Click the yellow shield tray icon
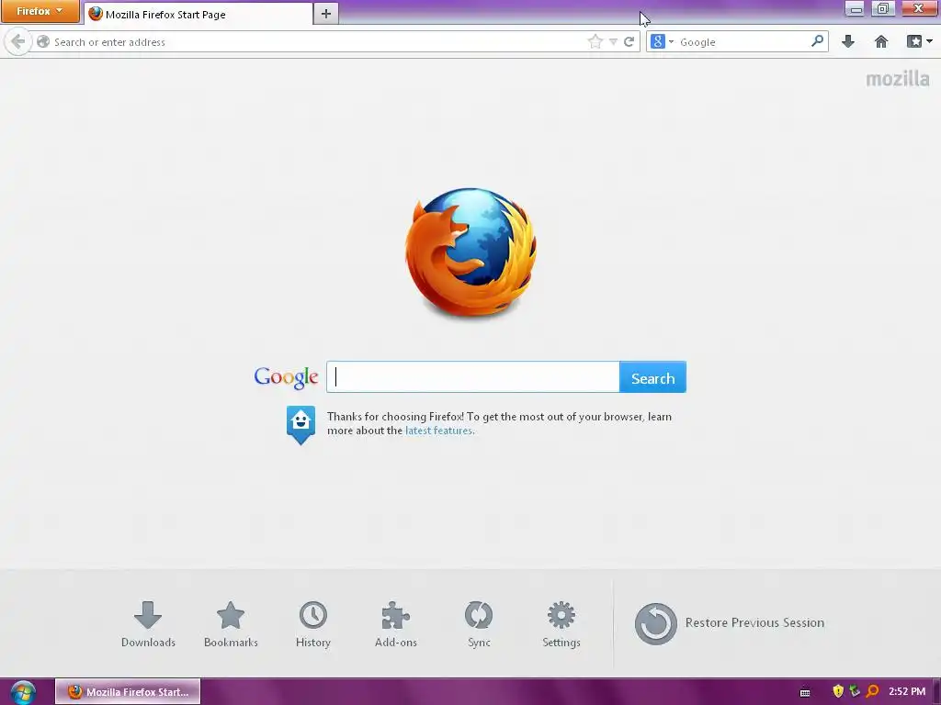The height and width of the screenshot is (705, 941). pyautogui.click(x=838, y=691)
